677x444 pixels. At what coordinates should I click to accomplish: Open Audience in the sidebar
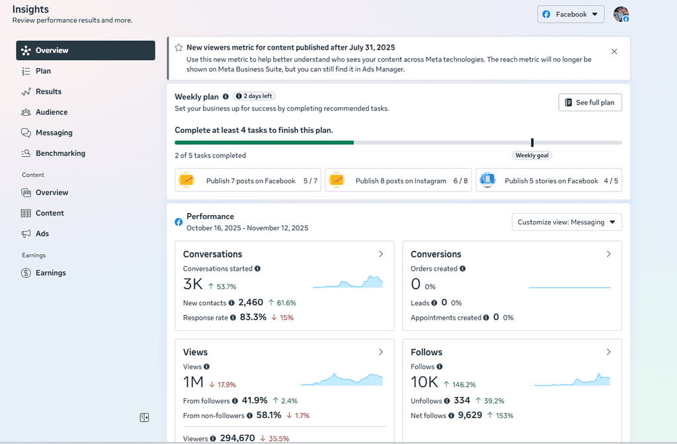pyautogui.click(x=51, y=112)
